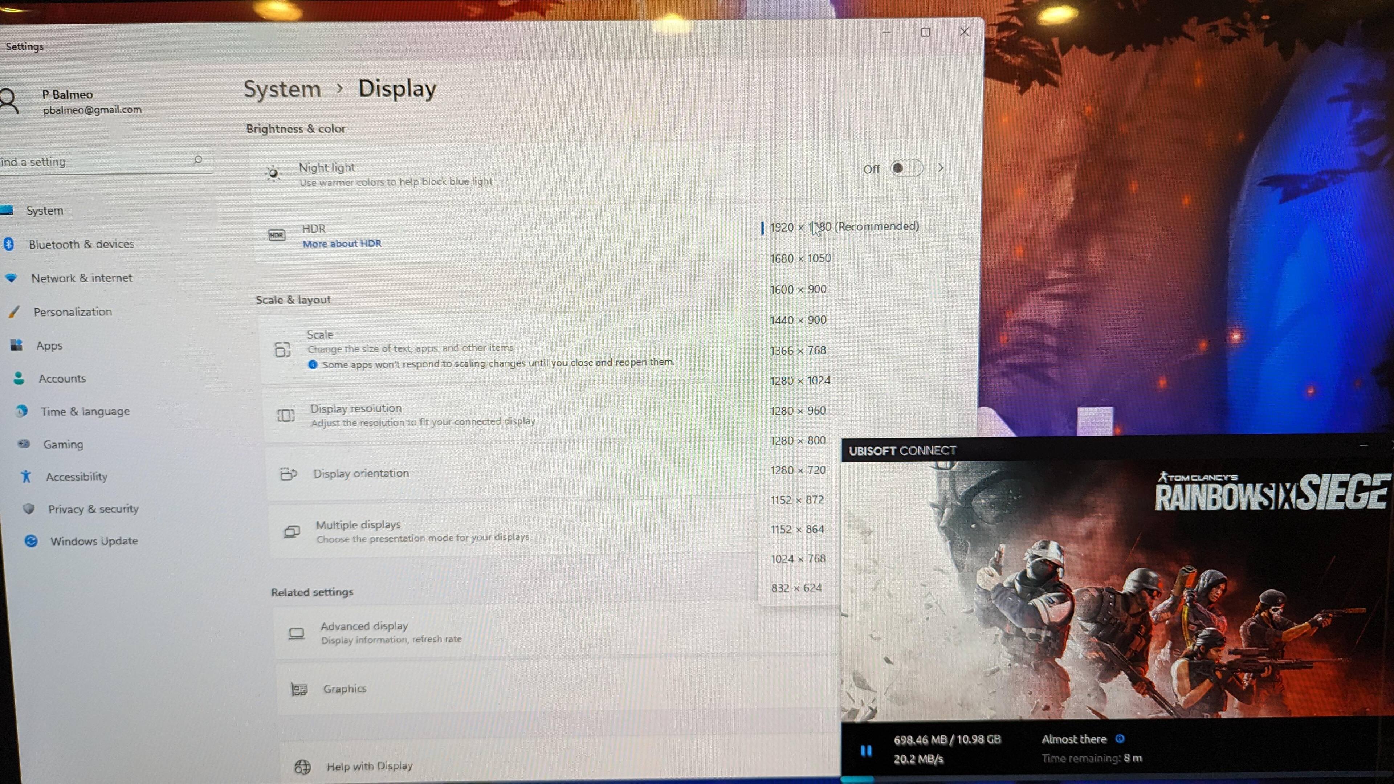This screenshot has width=1394, height=784.
Task: Click the Network & internet wifi icon
Action: pyautogui.click(x=11, y=278)
